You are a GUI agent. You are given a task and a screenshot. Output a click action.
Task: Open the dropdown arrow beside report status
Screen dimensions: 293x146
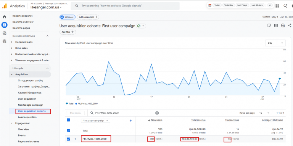pos(143,26)
